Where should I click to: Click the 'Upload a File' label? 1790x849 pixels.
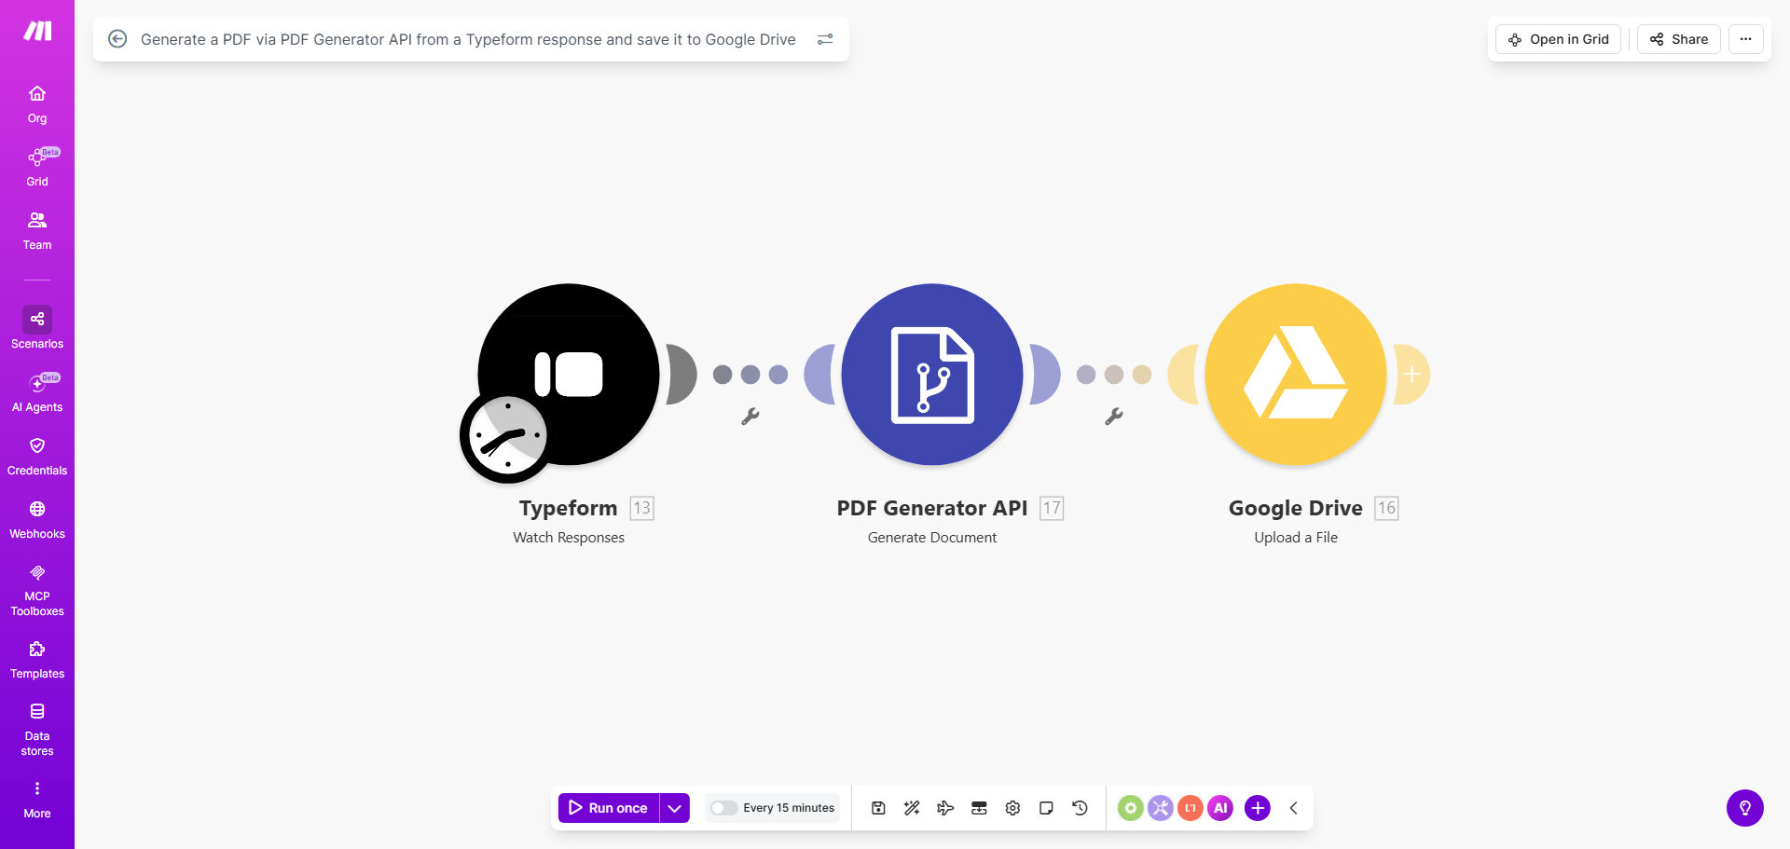pyautogui.click(x=1296, y=538)
